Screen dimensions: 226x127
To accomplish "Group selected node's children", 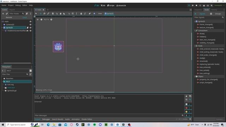I will pyautogui.click(x=85, y=13).
